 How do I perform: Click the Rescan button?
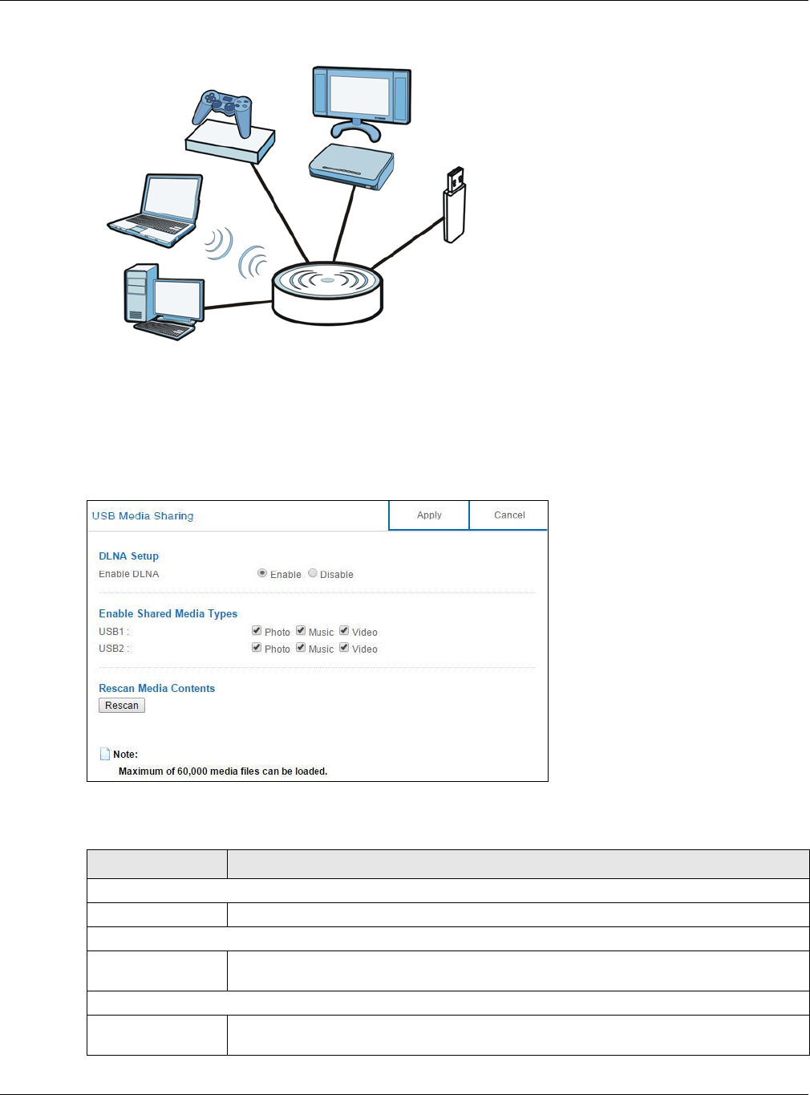click(x=122, y=706)
